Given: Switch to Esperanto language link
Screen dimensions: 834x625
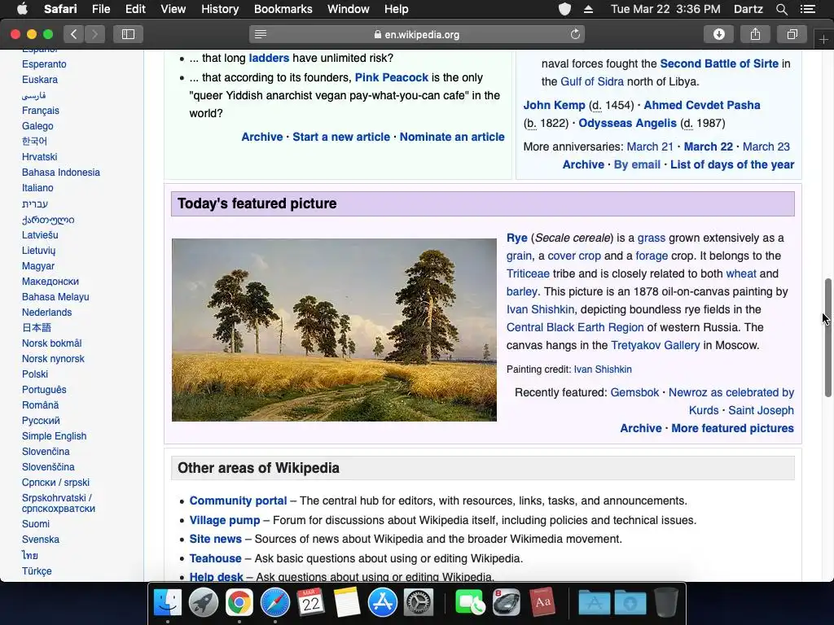Looking at the screenshot, I should point(44,63).
